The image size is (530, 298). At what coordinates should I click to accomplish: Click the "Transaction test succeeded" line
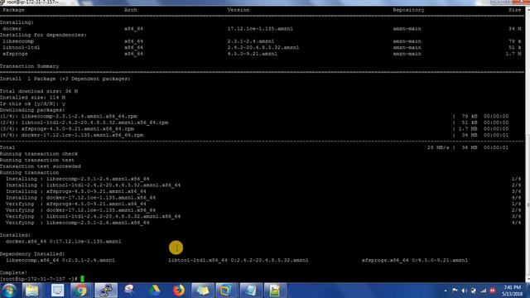(41, 166)
